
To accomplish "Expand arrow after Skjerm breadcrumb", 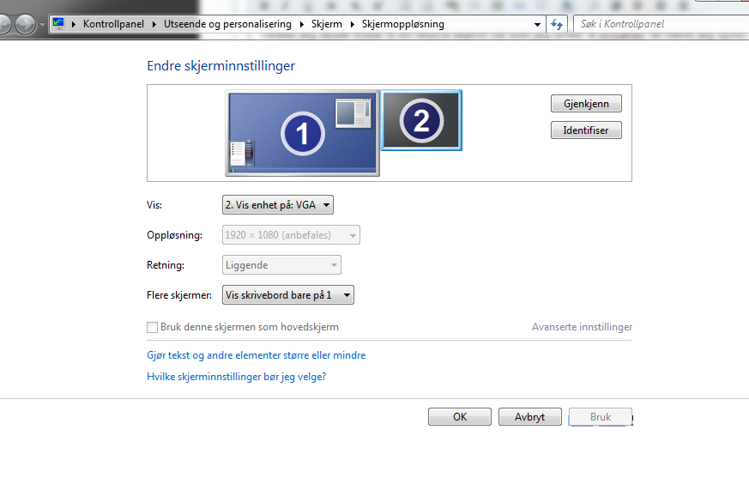I will click(352, 24).
